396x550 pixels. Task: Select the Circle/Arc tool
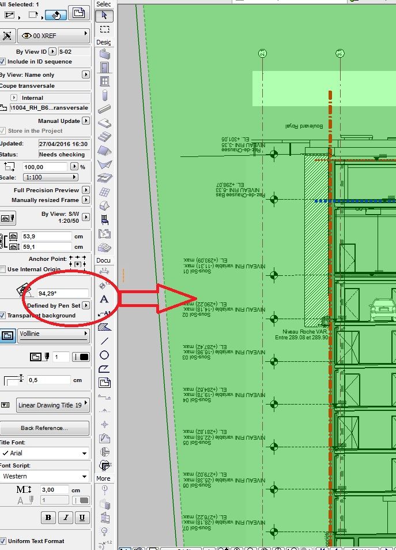(104, 355)
